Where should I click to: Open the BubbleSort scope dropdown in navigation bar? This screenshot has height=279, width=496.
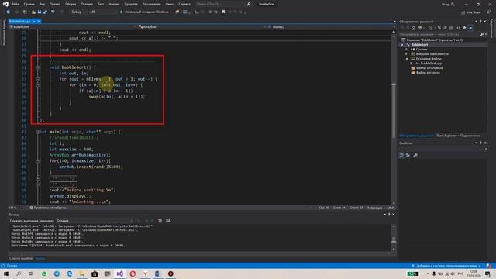point(73,27)
